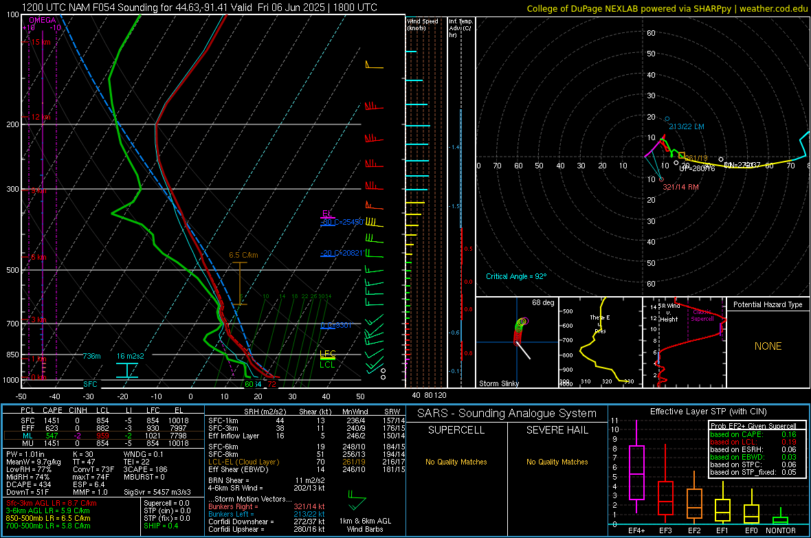Image resolution: width=811 pixels, height=538 pixels.
Task: Click the based on LCL: 0.19 line
Action: click(x=753, y=442)
